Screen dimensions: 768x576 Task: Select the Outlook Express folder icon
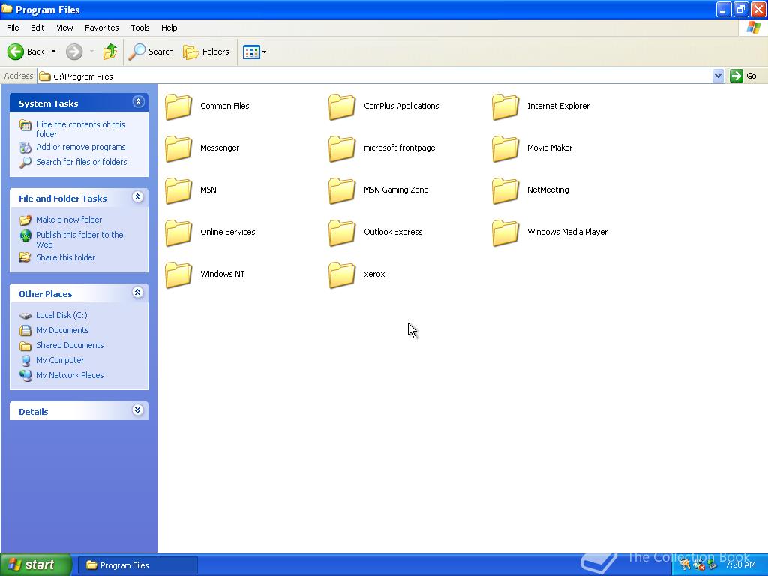[x=342, y=232]
